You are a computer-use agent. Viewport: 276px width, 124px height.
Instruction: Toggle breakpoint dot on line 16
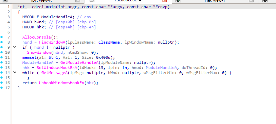(x=2, y=83)
